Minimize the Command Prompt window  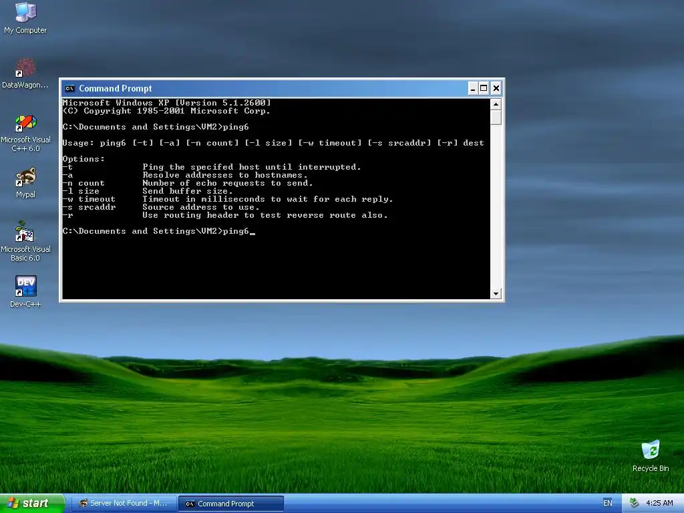pos(473,89)
